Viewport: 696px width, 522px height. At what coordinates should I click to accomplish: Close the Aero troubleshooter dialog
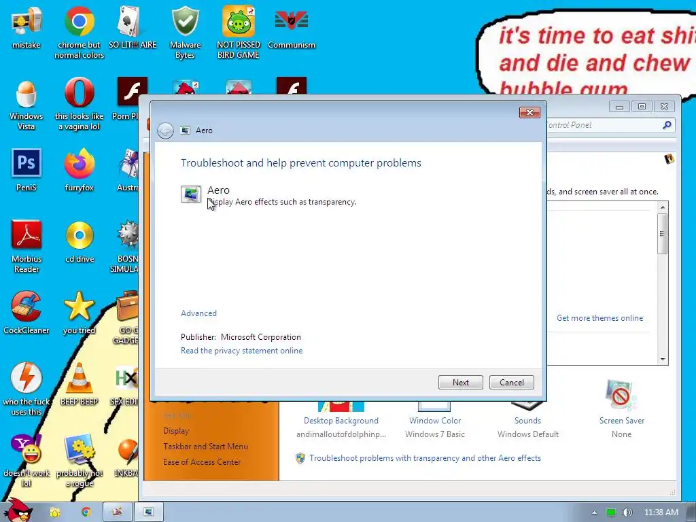pyautogui.click(x=529, y=112)
